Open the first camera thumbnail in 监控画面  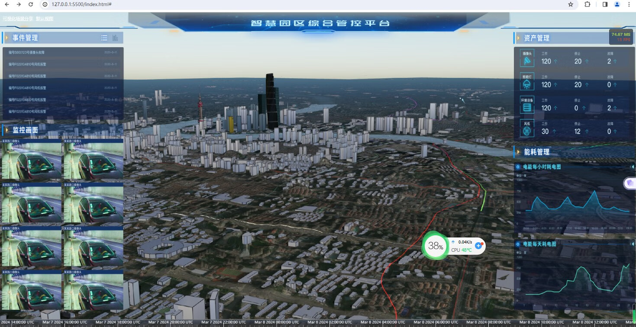pos(32,159)
